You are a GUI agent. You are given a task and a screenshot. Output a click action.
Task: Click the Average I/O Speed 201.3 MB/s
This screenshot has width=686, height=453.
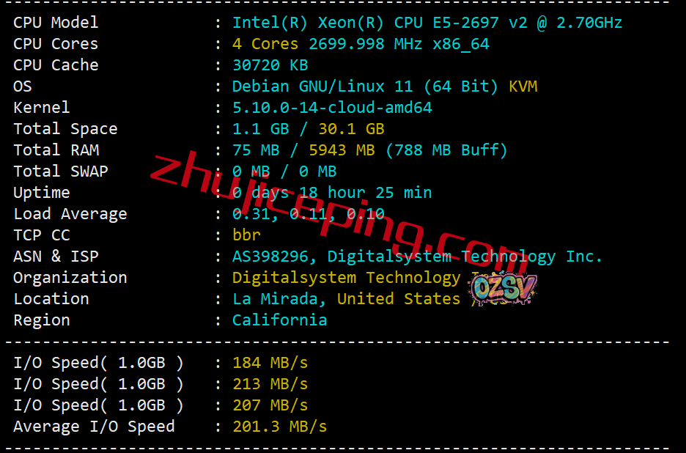point(279,427)
